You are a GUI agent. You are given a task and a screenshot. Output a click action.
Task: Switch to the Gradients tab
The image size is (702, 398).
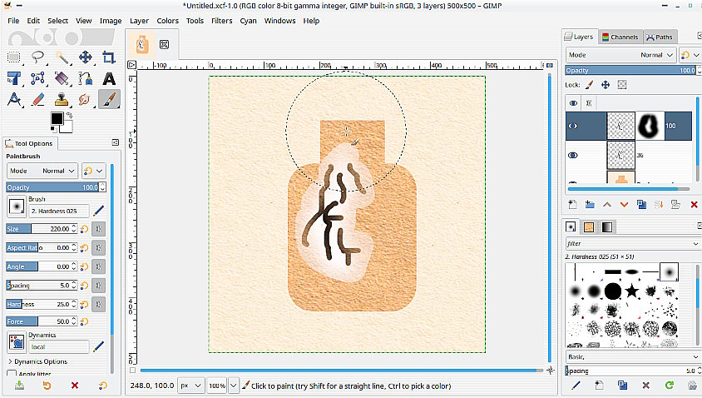606,227
